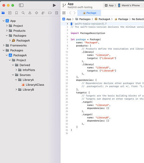Show the Bookmark navigator

click(17, 13)
